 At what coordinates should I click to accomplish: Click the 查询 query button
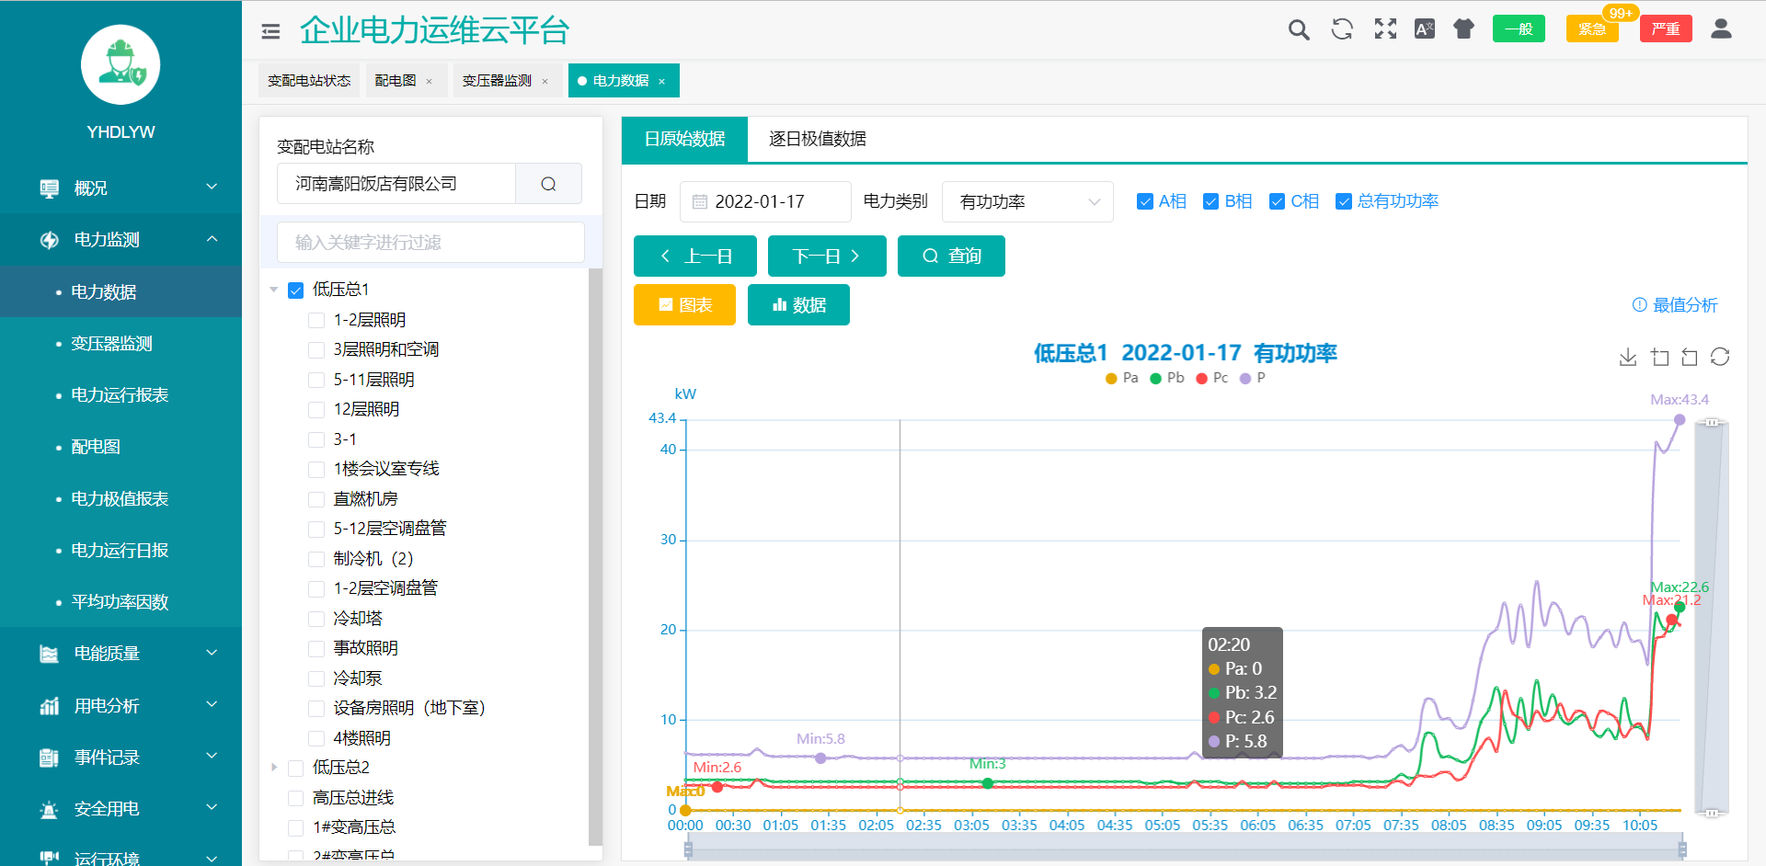coord(951,256)
